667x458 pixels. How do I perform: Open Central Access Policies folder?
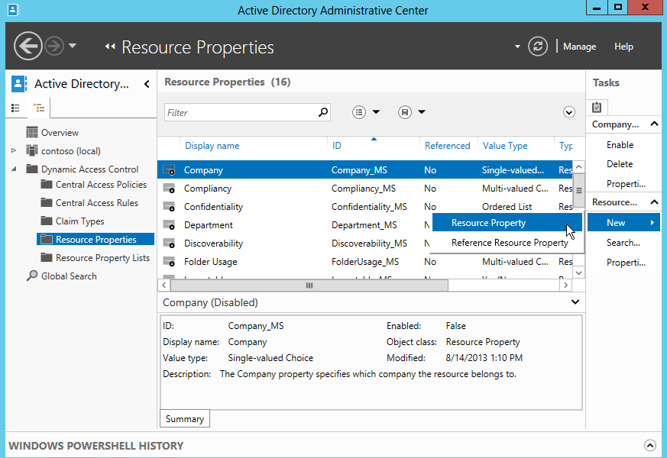[101, 185]
